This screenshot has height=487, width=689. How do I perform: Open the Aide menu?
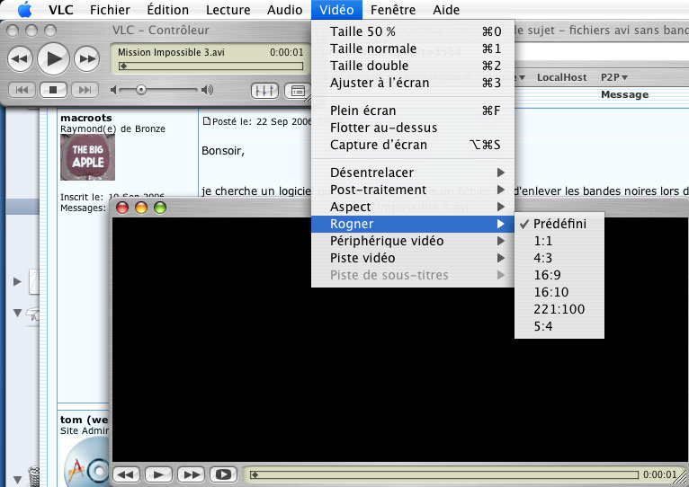446,10
